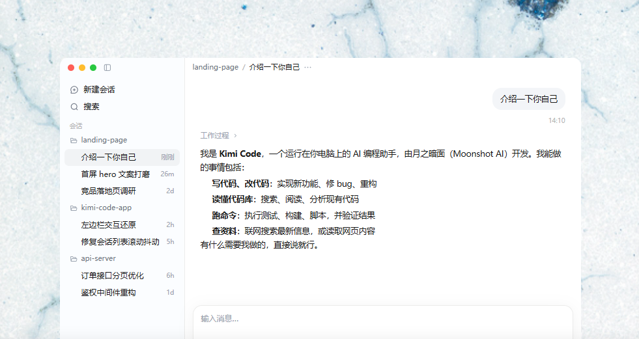Select the 介绍一下你自己 conversation in sidebar
The height and width of the screenshot is (339, 639).
click(x=122, y=157)
